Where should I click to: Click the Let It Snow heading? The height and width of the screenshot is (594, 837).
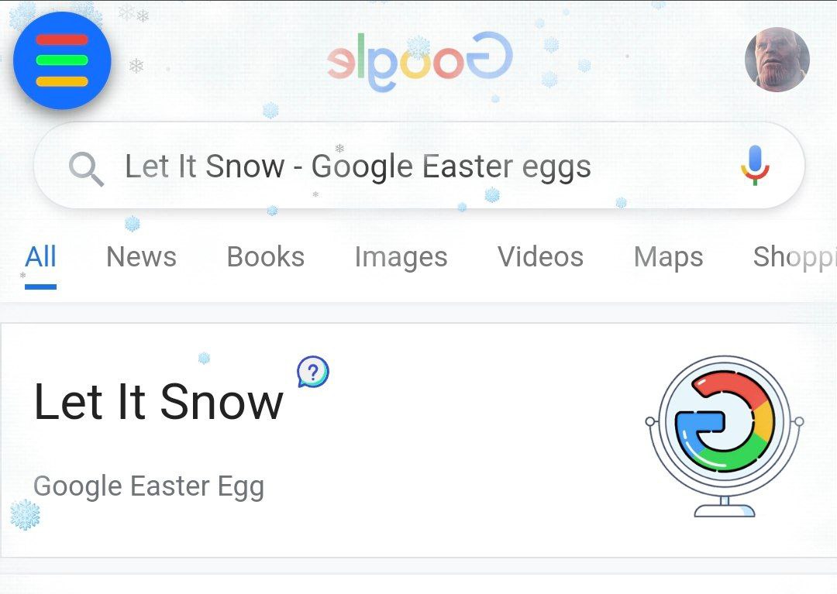click(158, 403)
